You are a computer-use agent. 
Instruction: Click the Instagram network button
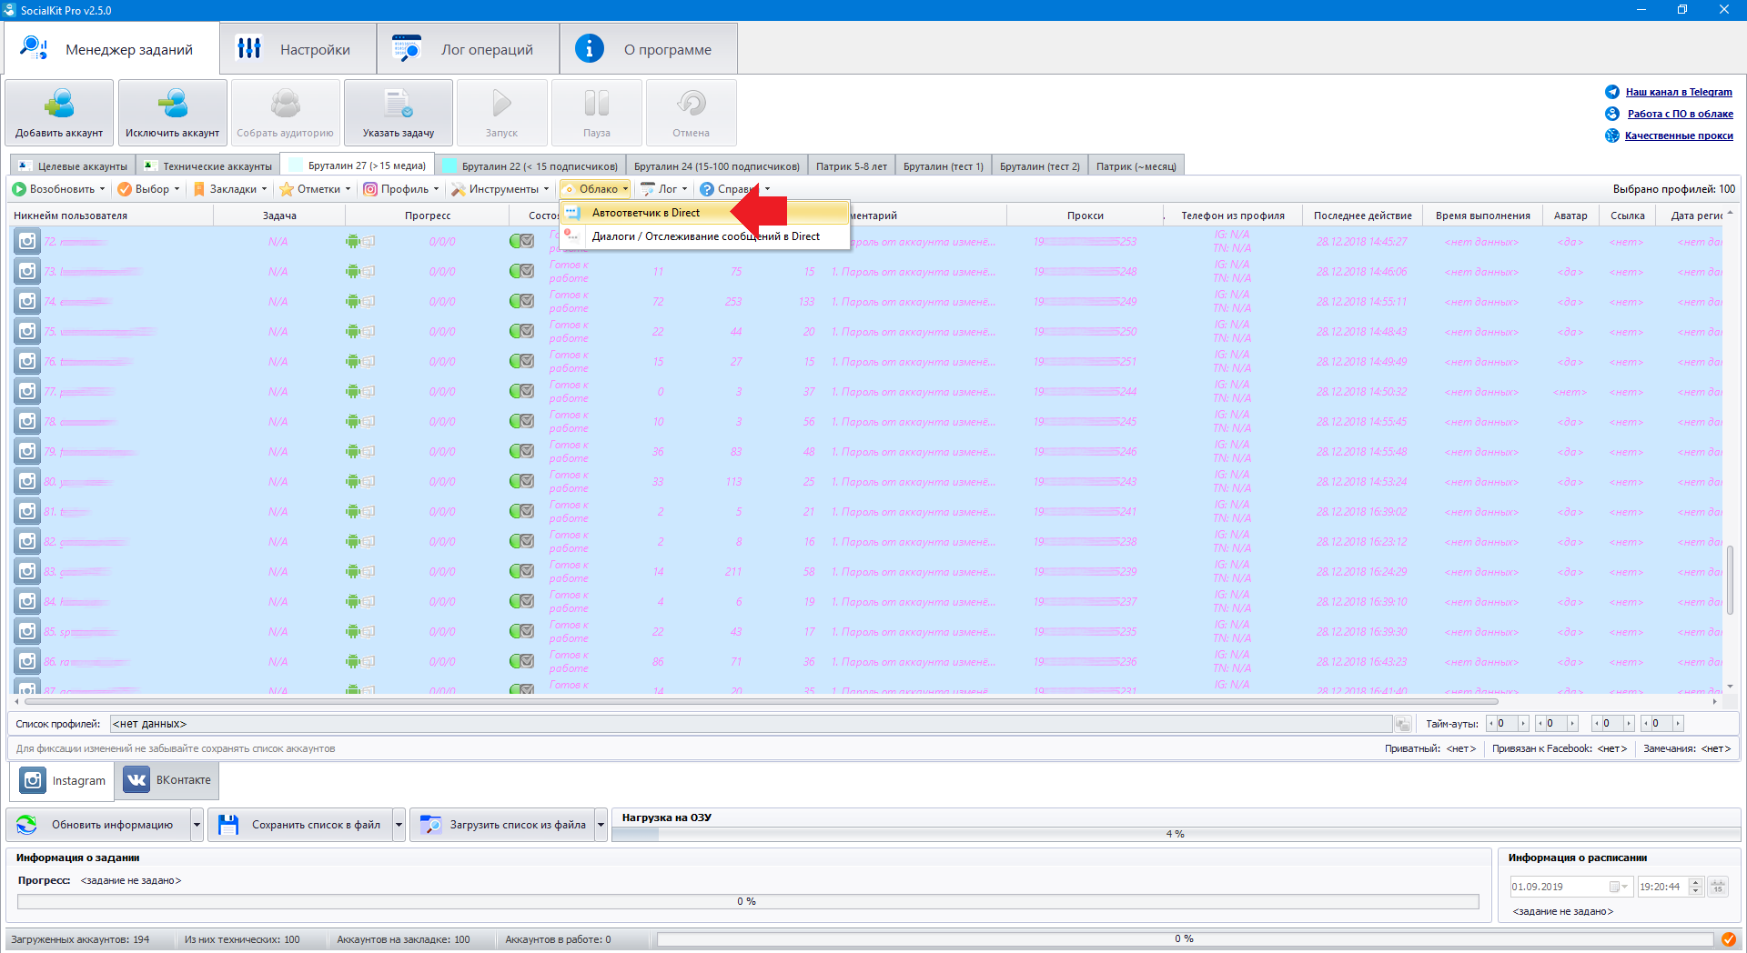click(63, 780)
